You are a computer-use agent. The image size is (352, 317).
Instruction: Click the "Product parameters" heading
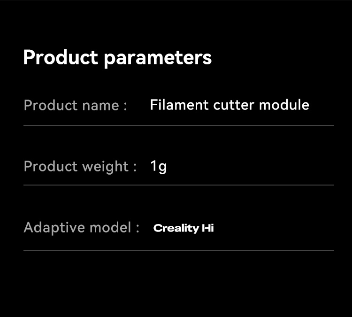coord(117,58)
